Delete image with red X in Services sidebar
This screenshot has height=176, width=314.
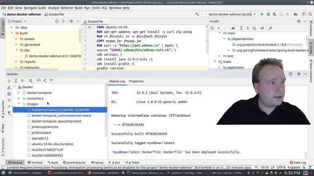point(9,100)
